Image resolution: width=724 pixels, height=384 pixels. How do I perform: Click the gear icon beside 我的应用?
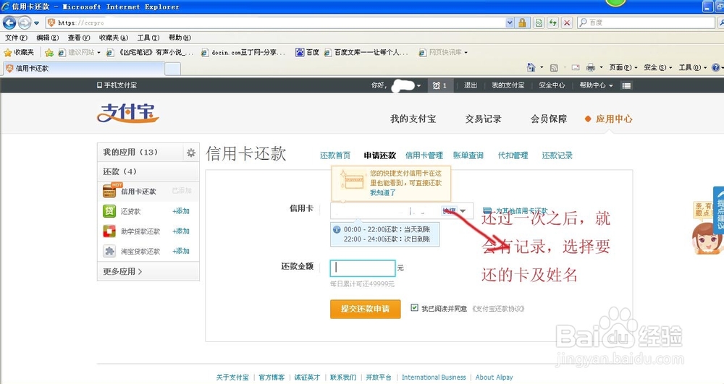[x=190, y=153]
